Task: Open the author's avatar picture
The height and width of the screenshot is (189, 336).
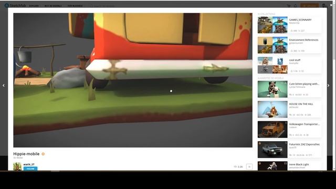Action: point(17,166)
